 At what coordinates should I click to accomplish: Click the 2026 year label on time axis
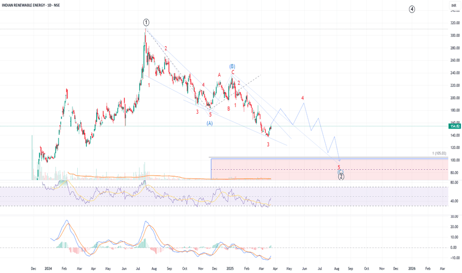412,269
